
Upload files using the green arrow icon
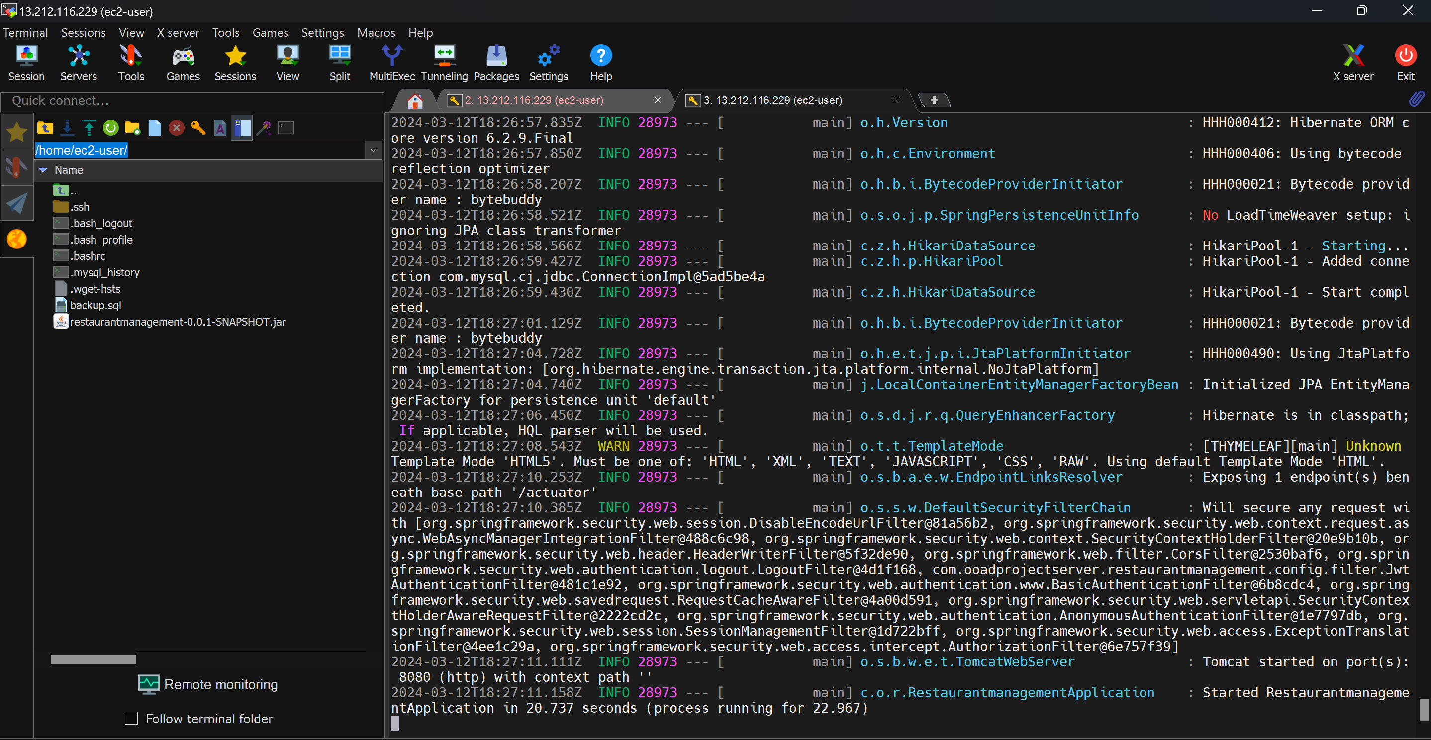tap(89, 128)
